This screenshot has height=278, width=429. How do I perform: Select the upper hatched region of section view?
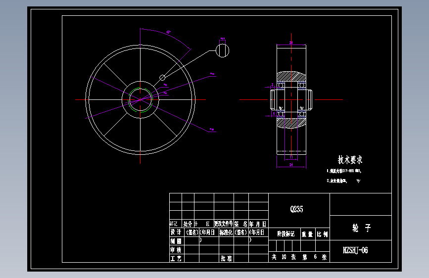pos(291,76)
